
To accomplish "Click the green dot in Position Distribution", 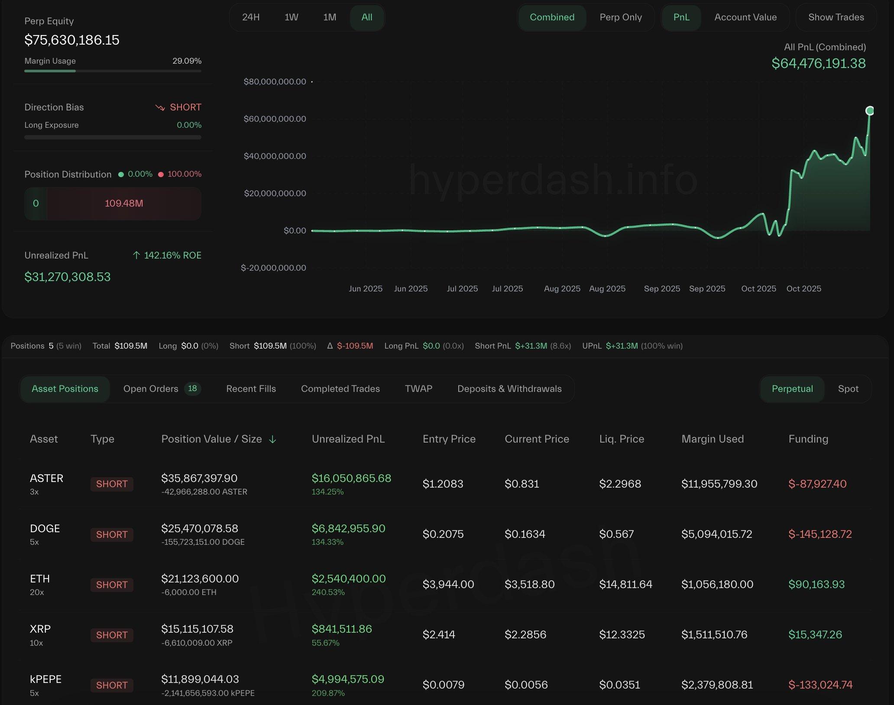I will pos(121,175).
